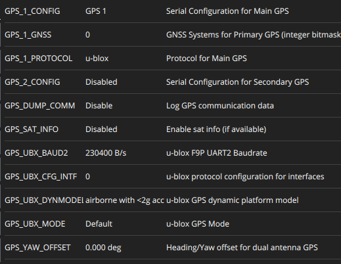The image size is (341, 264).
Task: Change Default value of GPS_UBX_MODE
Action: (x=99, y=224)
